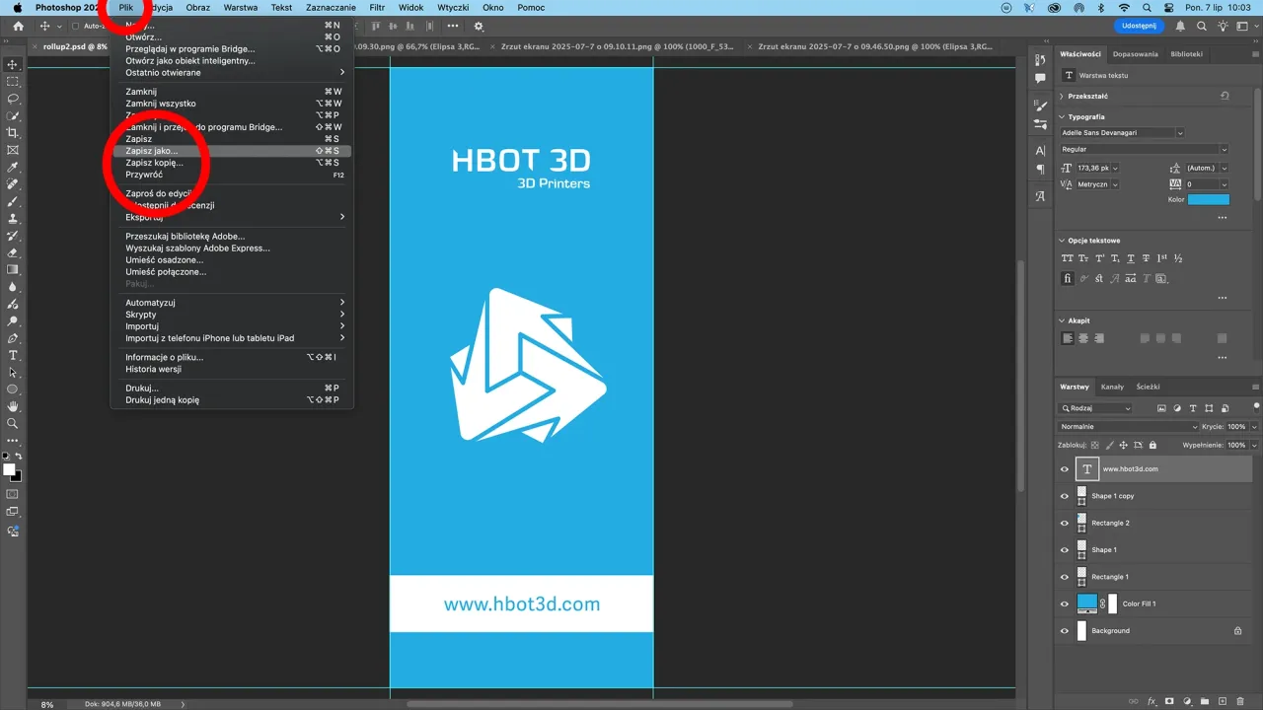
Task: Open the Paragraph panel pilcrow icon in dock
Action: pos(1040,170)
